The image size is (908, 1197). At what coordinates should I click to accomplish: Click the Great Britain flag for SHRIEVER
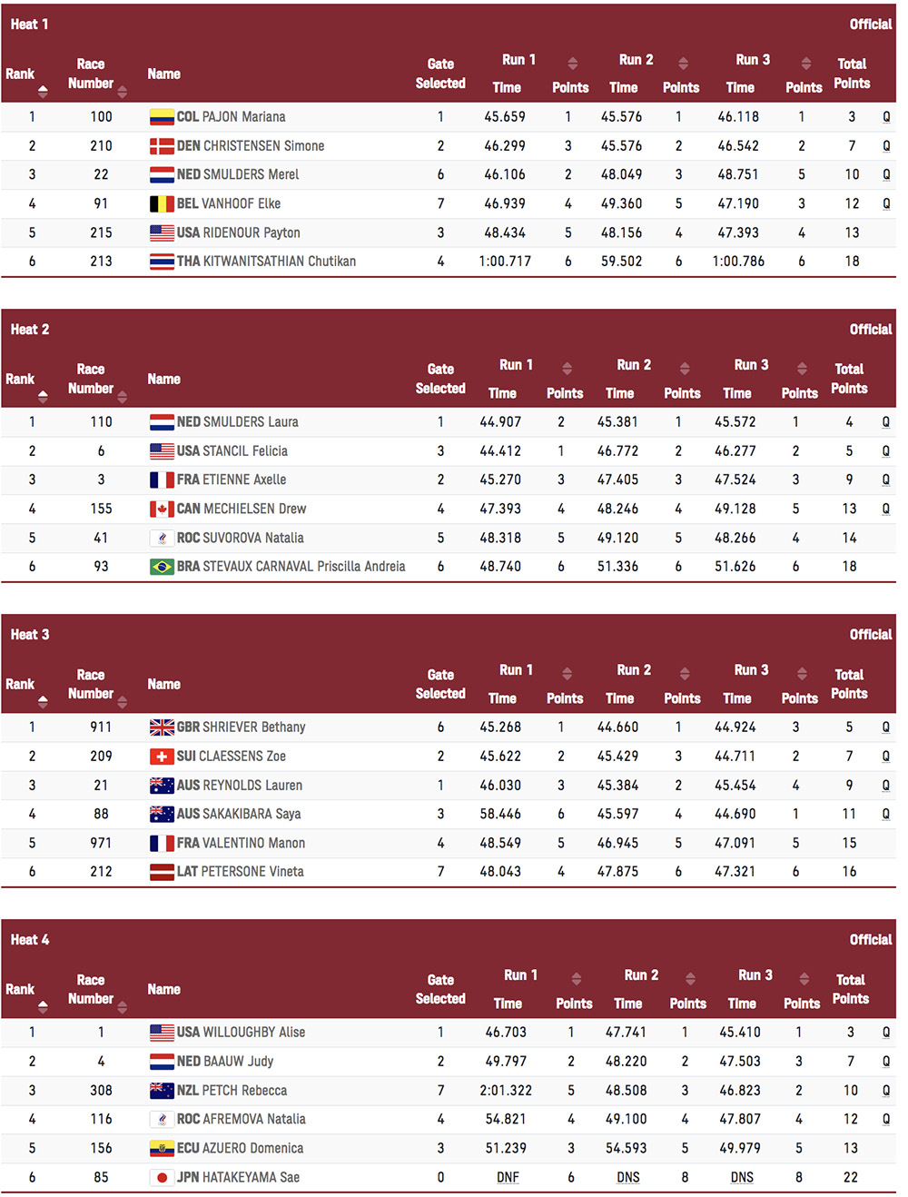coord(162,727)
